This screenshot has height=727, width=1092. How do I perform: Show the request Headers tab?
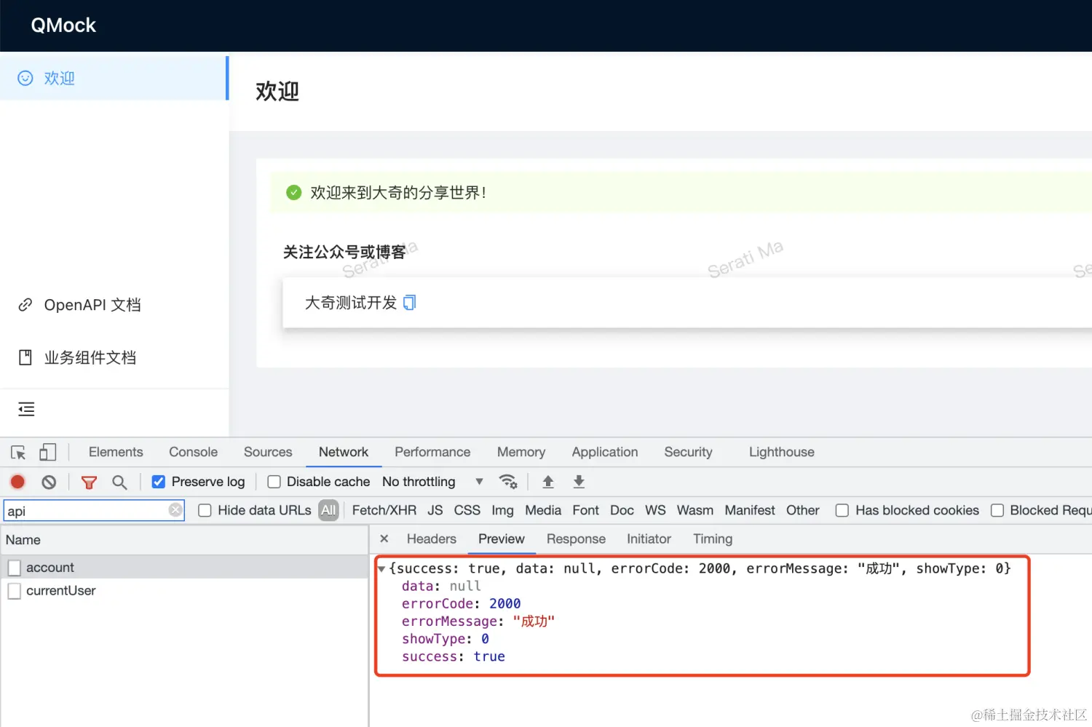pos(432,539)
